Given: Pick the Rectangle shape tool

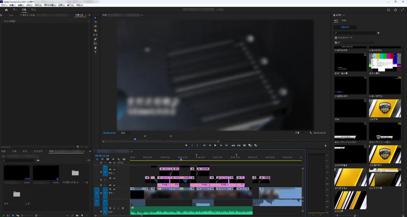Looking at the screenshot, I should click(x=95, y=43).
